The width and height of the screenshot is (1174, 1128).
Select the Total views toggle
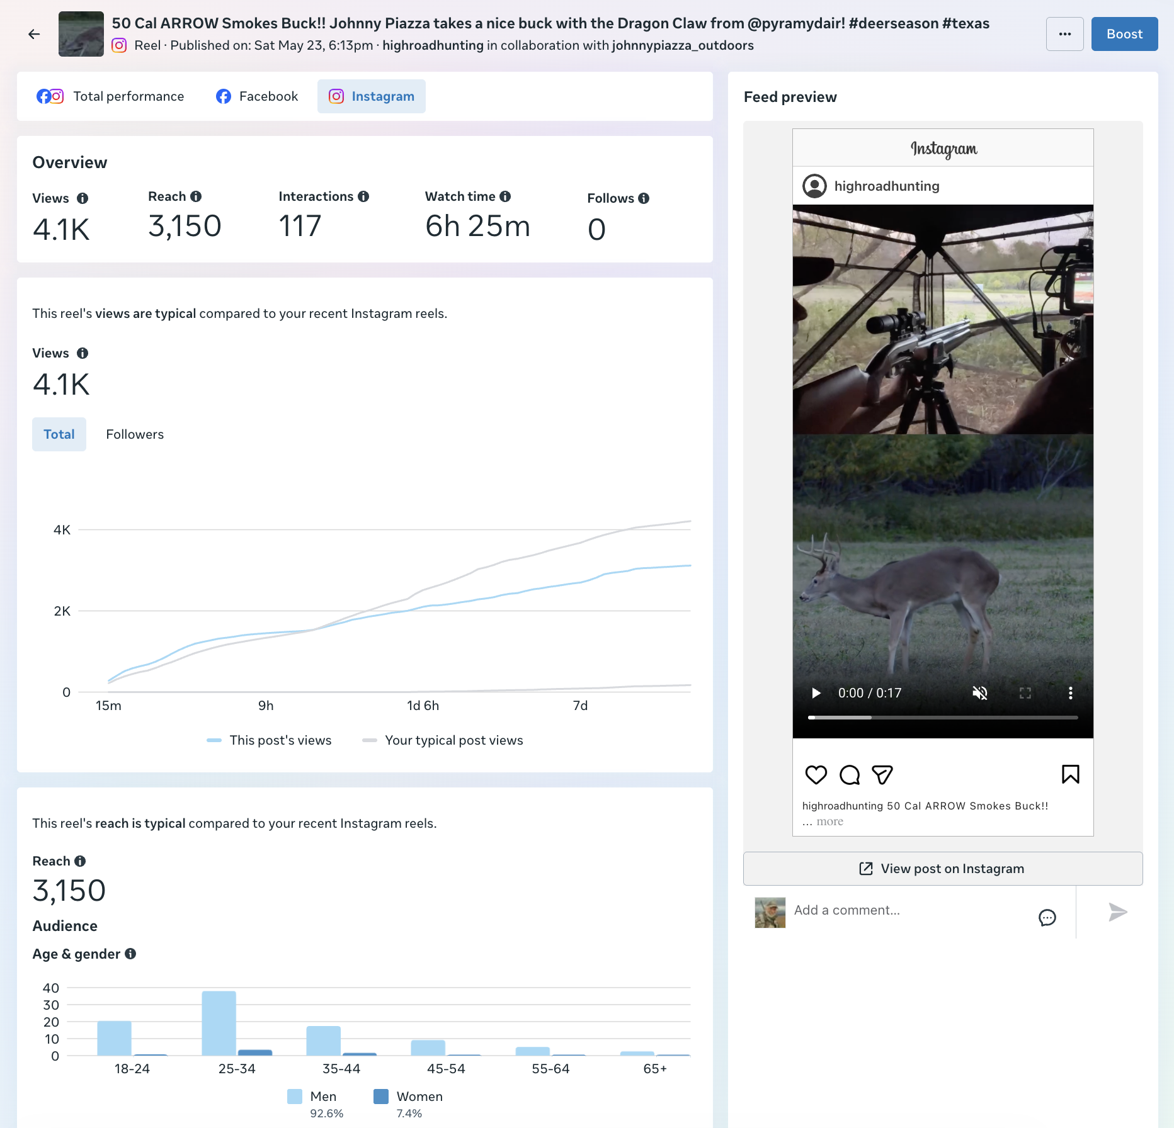click(x=59, y=434)
